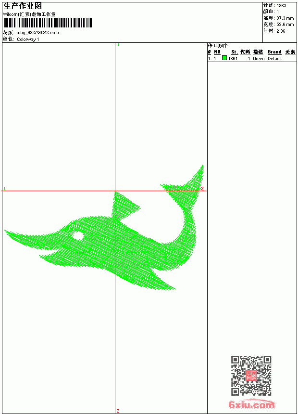Click the green thread color swatch
Viewport: 298px width, 414px height.
point(224,58)
